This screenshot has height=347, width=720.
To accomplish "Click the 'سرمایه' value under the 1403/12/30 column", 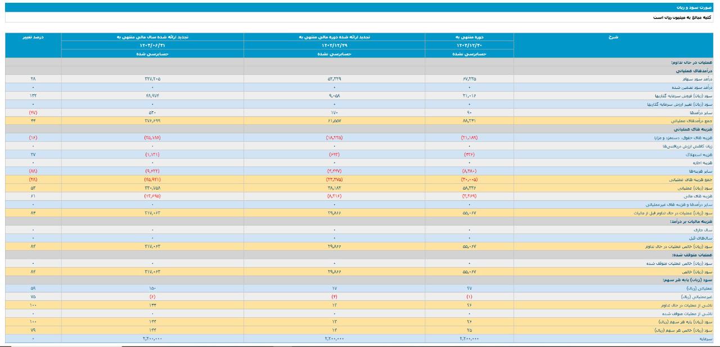I will tap(469, 339).
